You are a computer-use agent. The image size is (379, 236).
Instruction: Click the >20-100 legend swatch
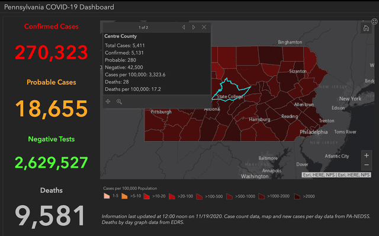click(x=172, y=196)
